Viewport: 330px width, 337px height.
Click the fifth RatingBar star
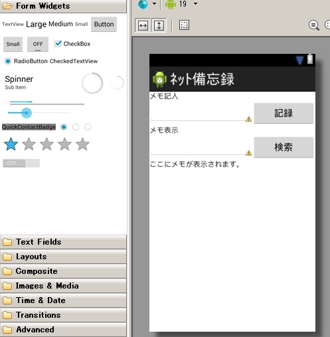82,144
